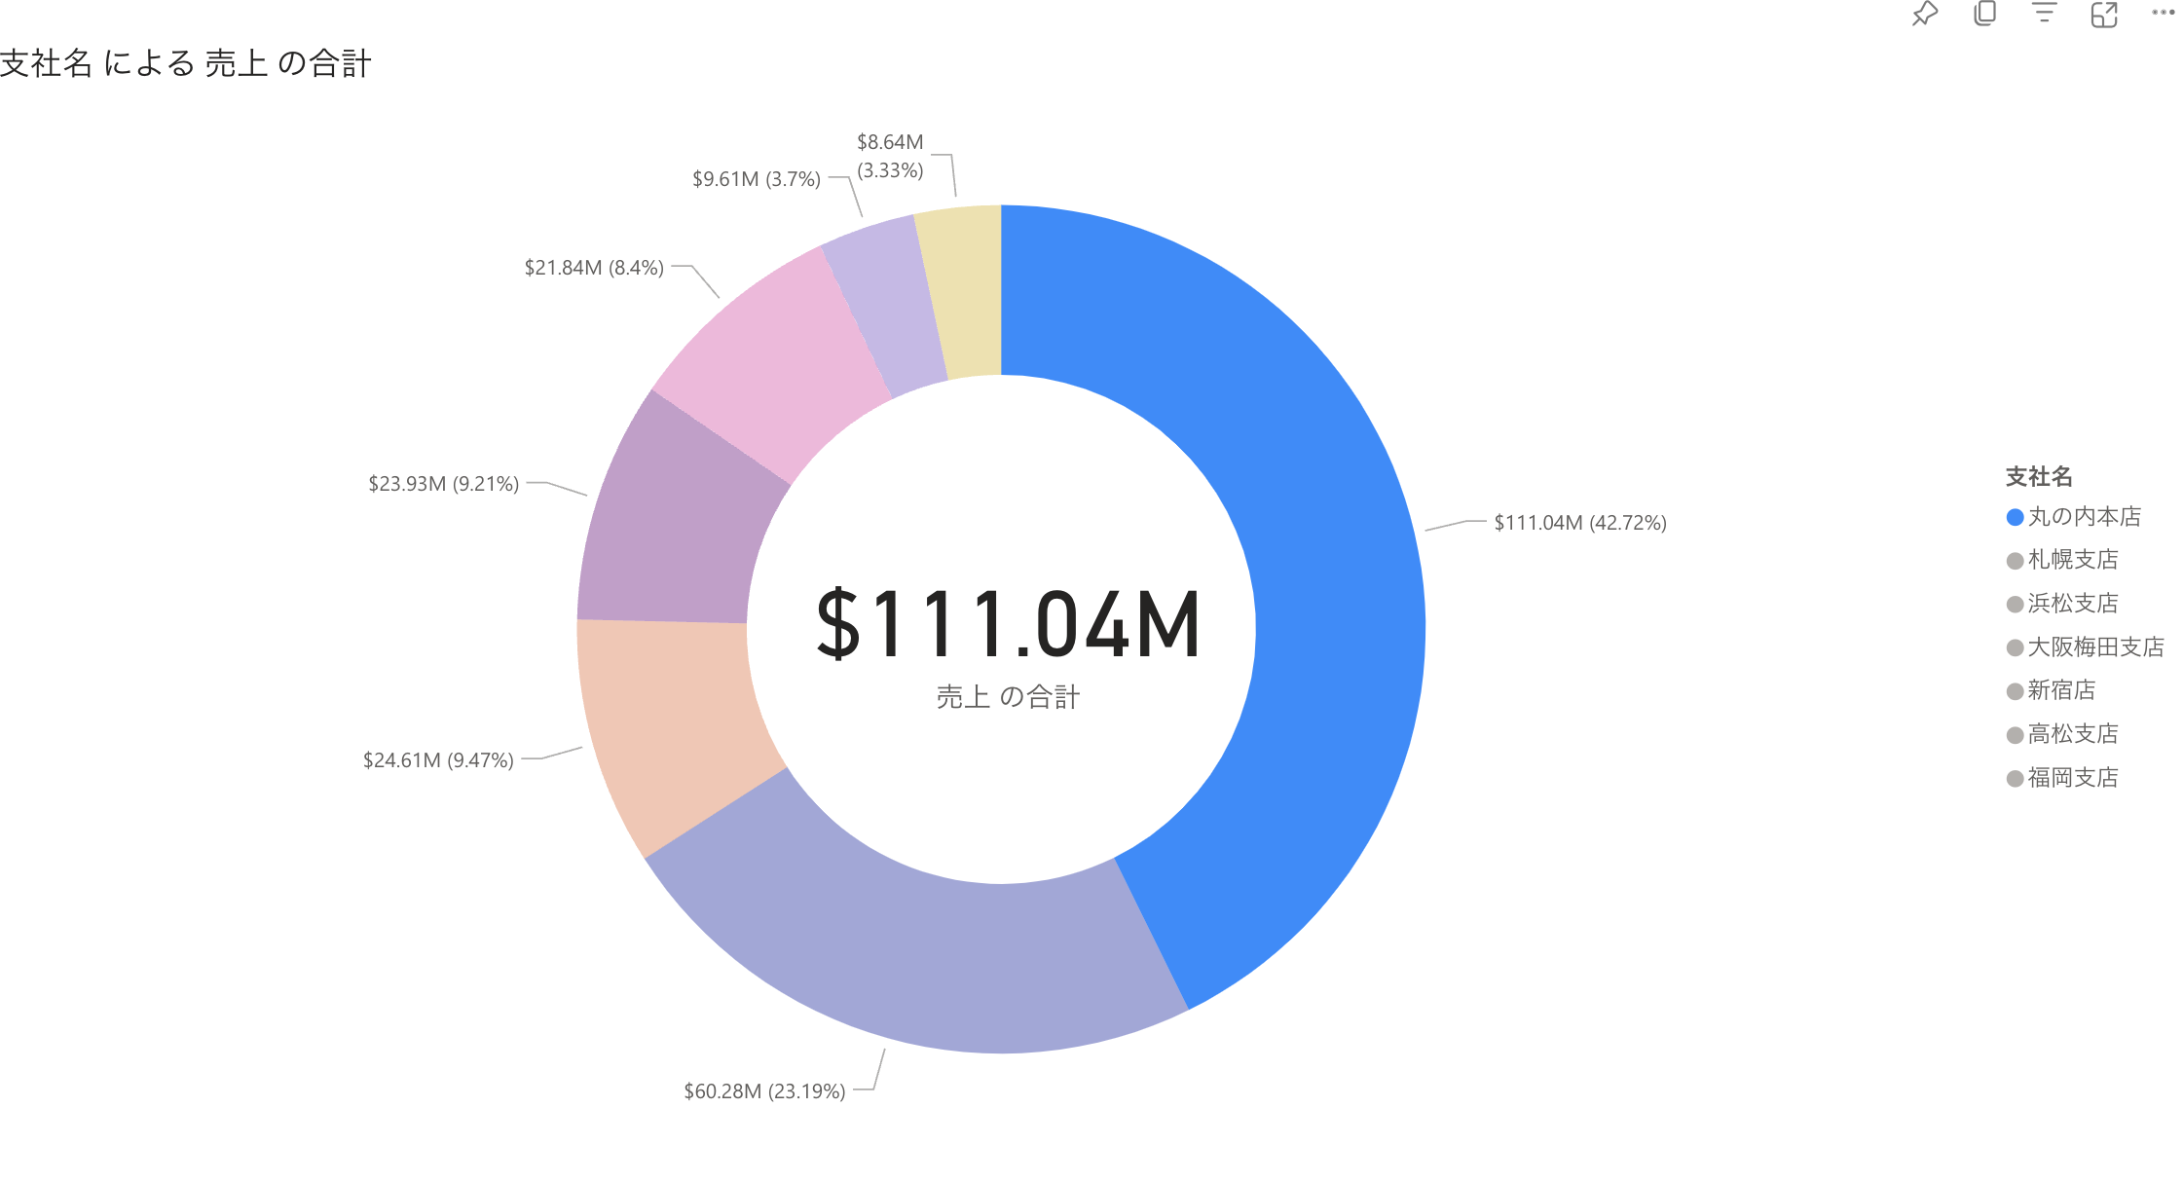Select 浜松支店 legend entry
Viewport: 2183px width, 1182px height.
tap(2072, 604)
